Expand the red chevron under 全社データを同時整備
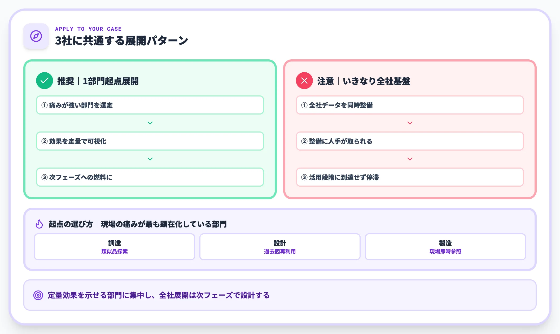The width and height of the screenshot is (560, 334). 410,123
